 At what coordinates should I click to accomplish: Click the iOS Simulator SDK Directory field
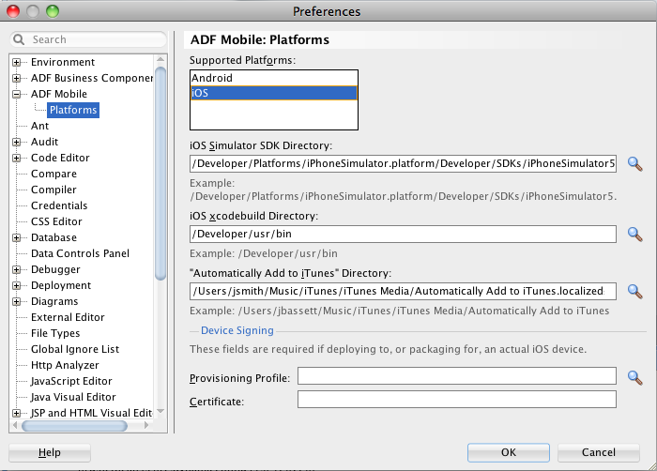click(403, 163)
